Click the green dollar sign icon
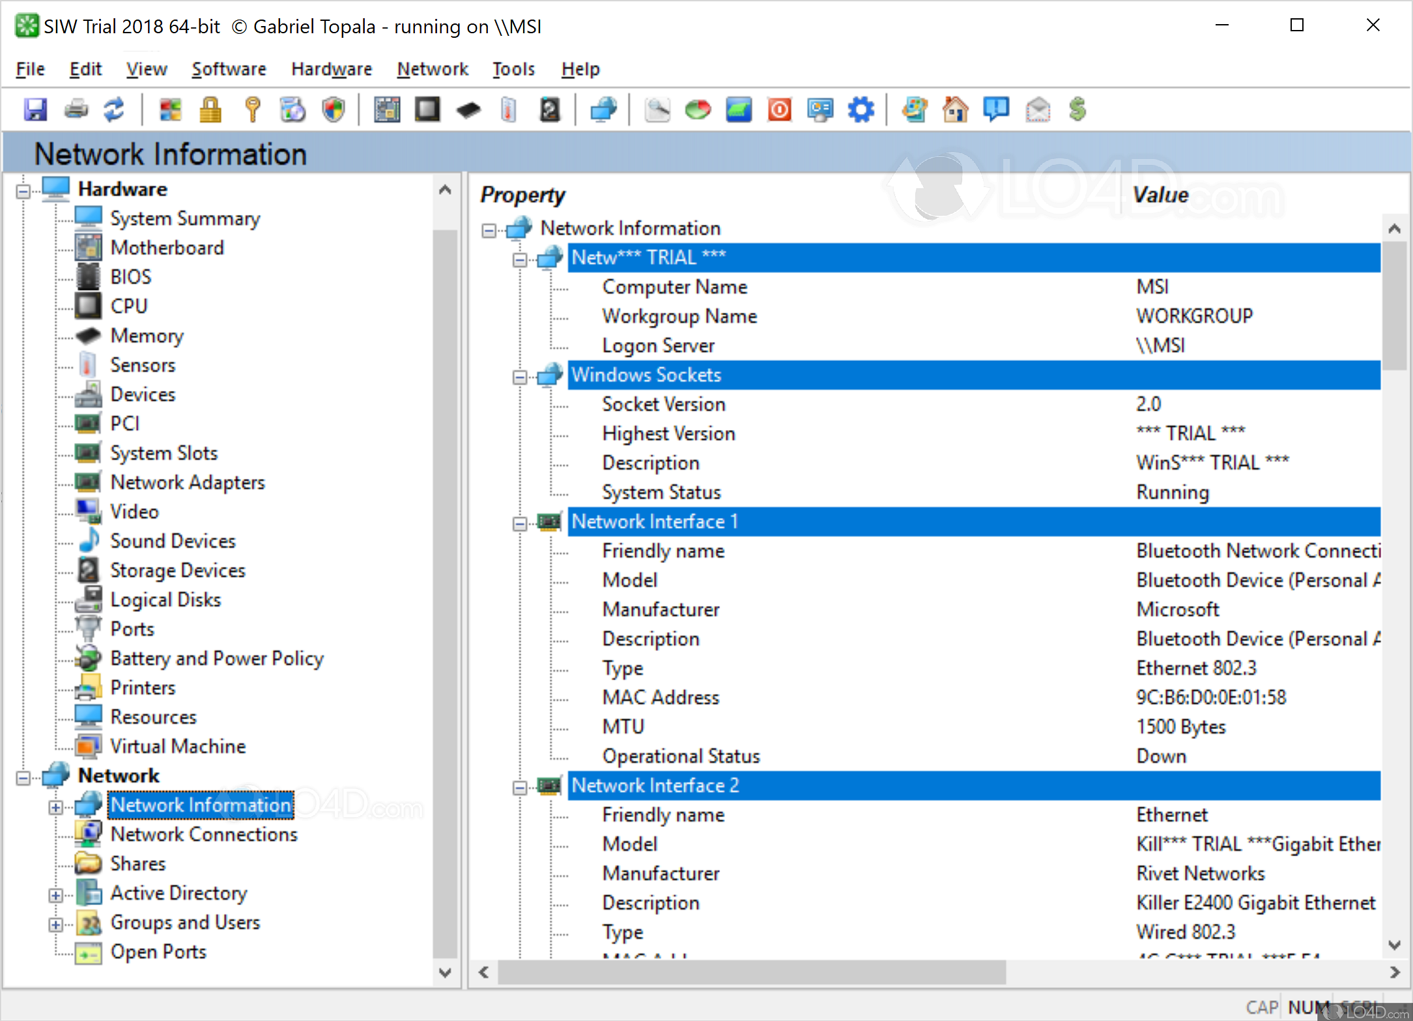 1078,109
